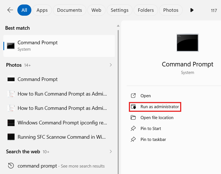Switch to the Settings filter tab
The height and width of the screenshot is (174, 221).
coord(120,10)
